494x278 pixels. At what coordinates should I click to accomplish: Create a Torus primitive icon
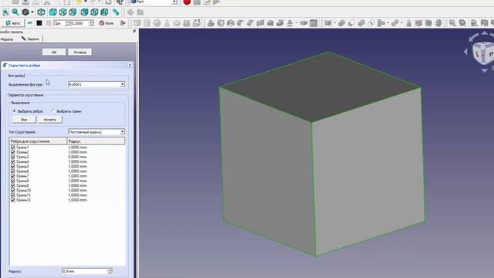pos(177,23)
